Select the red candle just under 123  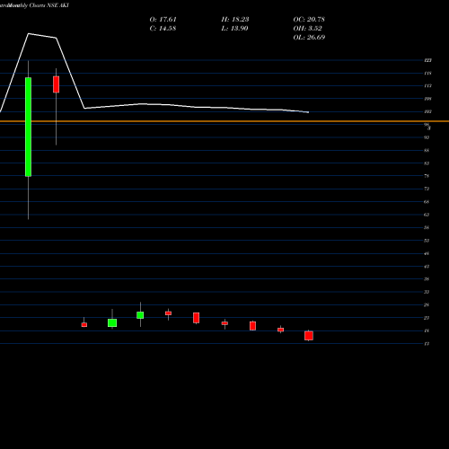(x=56, y=84)
